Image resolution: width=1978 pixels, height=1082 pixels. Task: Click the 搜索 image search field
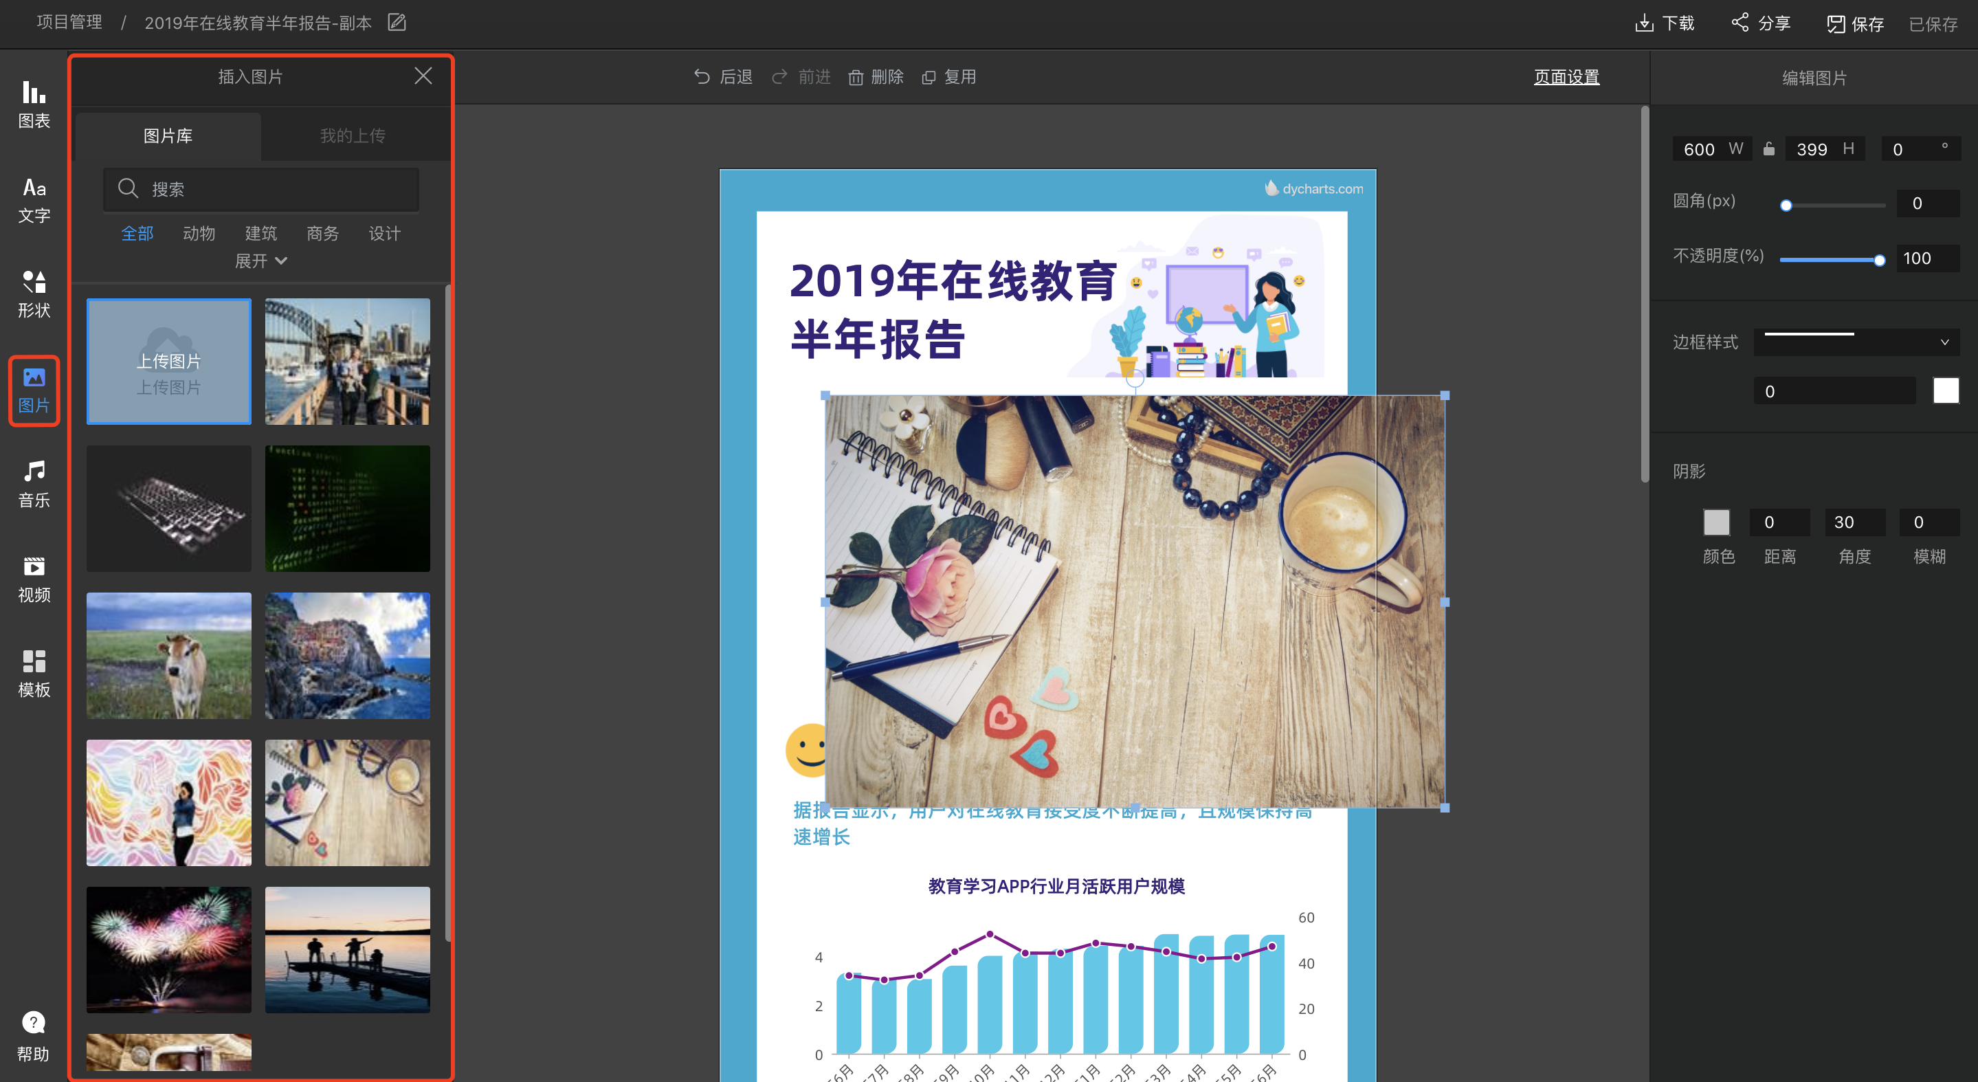(x=261, y=189)
